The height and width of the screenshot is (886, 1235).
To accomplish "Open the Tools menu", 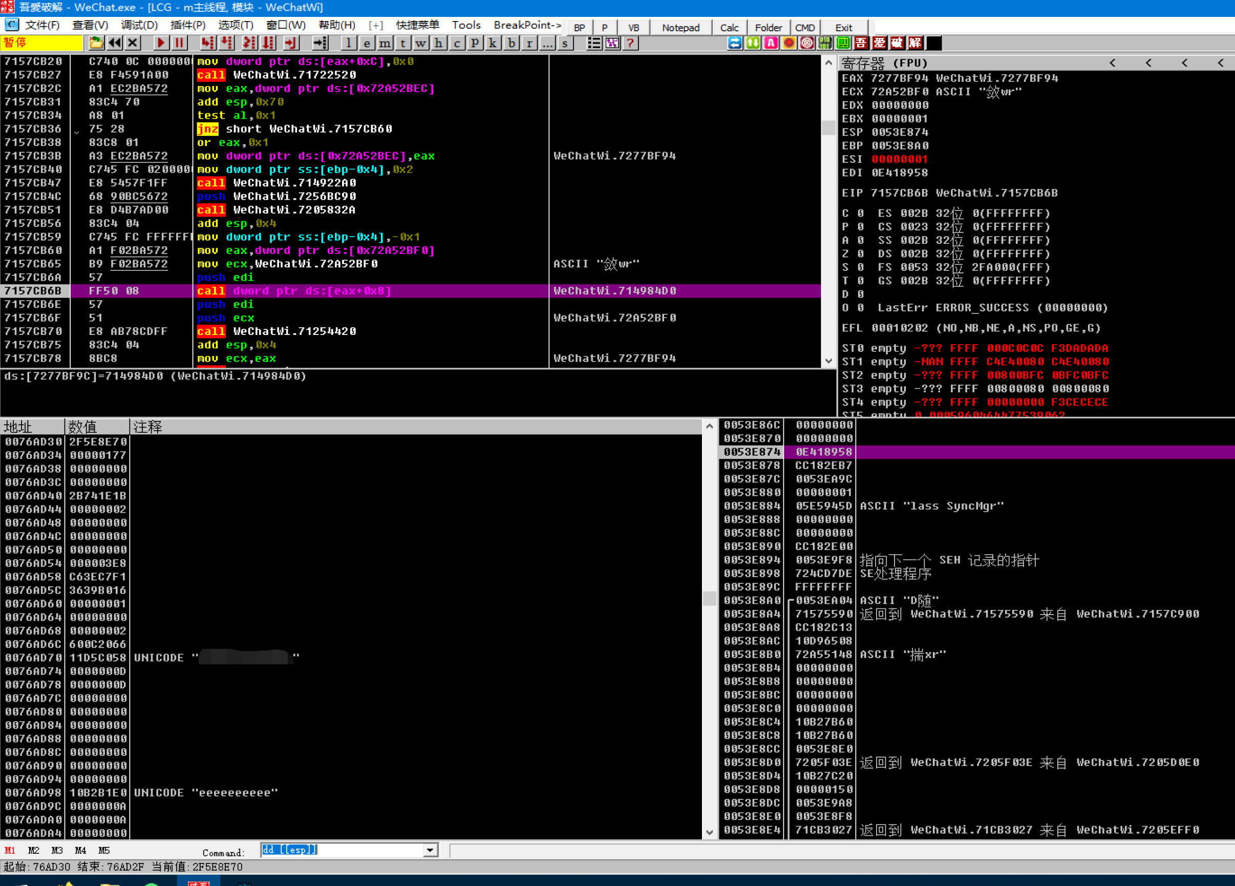I will [466, 25].
